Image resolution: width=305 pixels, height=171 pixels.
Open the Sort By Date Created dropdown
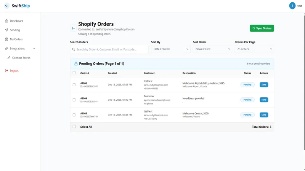pos(170,49)
